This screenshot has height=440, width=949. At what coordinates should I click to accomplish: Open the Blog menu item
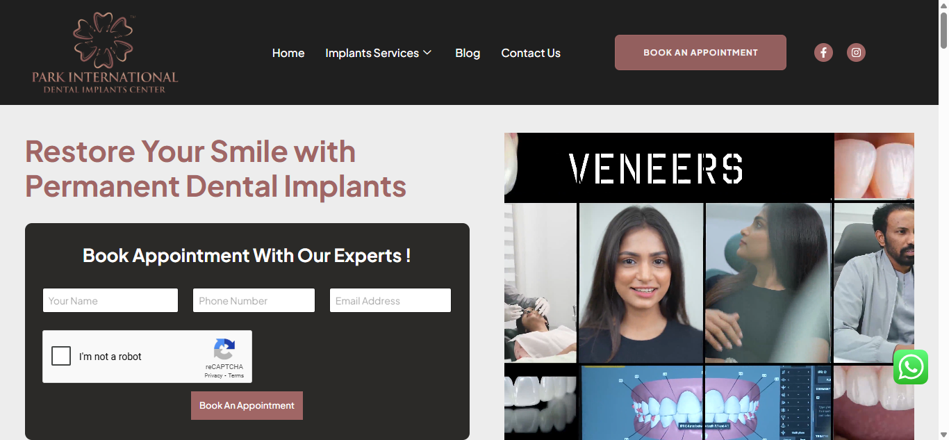point(468,53)
